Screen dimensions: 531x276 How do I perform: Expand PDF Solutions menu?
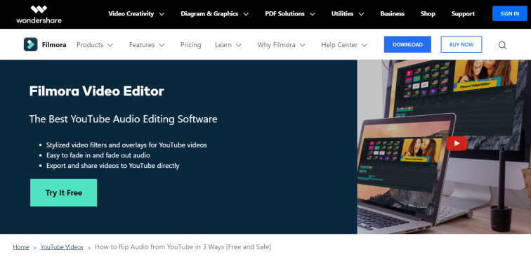290,14
